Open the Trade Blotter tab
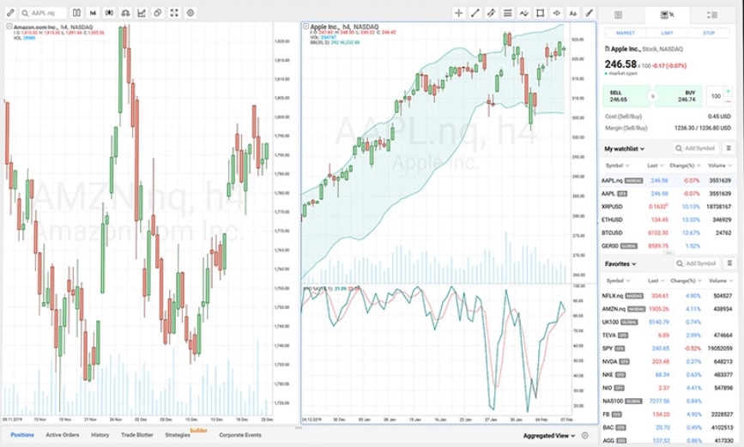The height and width of the screenshot is (447, 744). pyautogui.click(x=137, y=435)
